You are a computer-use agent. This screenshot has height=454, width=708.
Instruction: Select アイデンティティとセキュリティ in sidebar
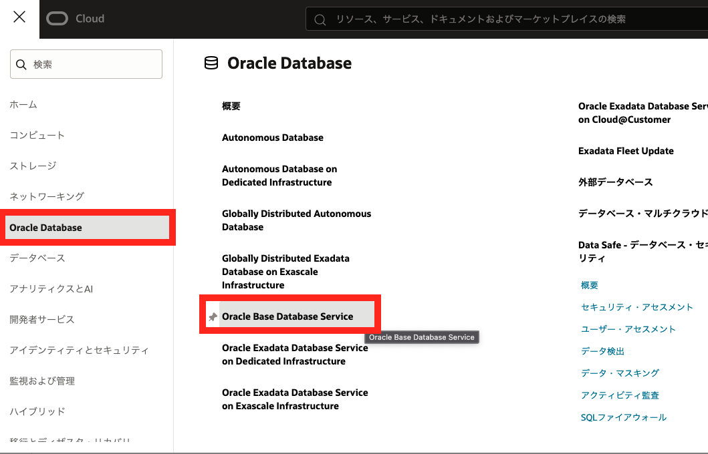[79, 351]
